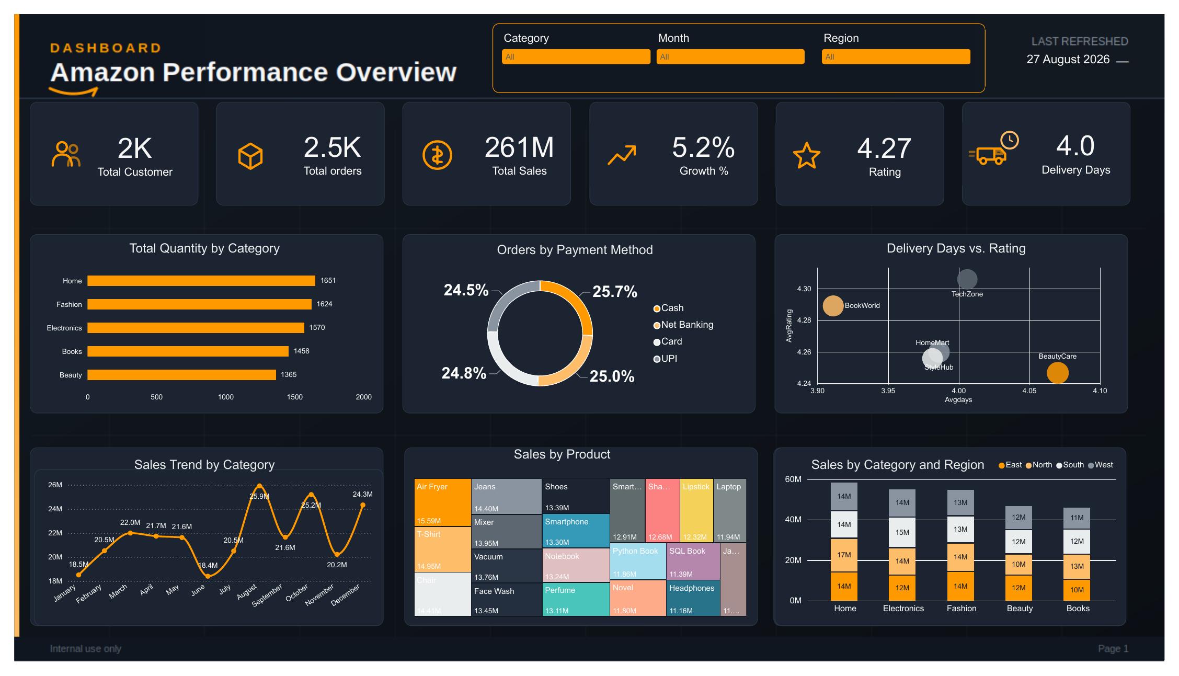Click the South region legend item
The width and height of the screenshot is (1179, 676).
1070,465
